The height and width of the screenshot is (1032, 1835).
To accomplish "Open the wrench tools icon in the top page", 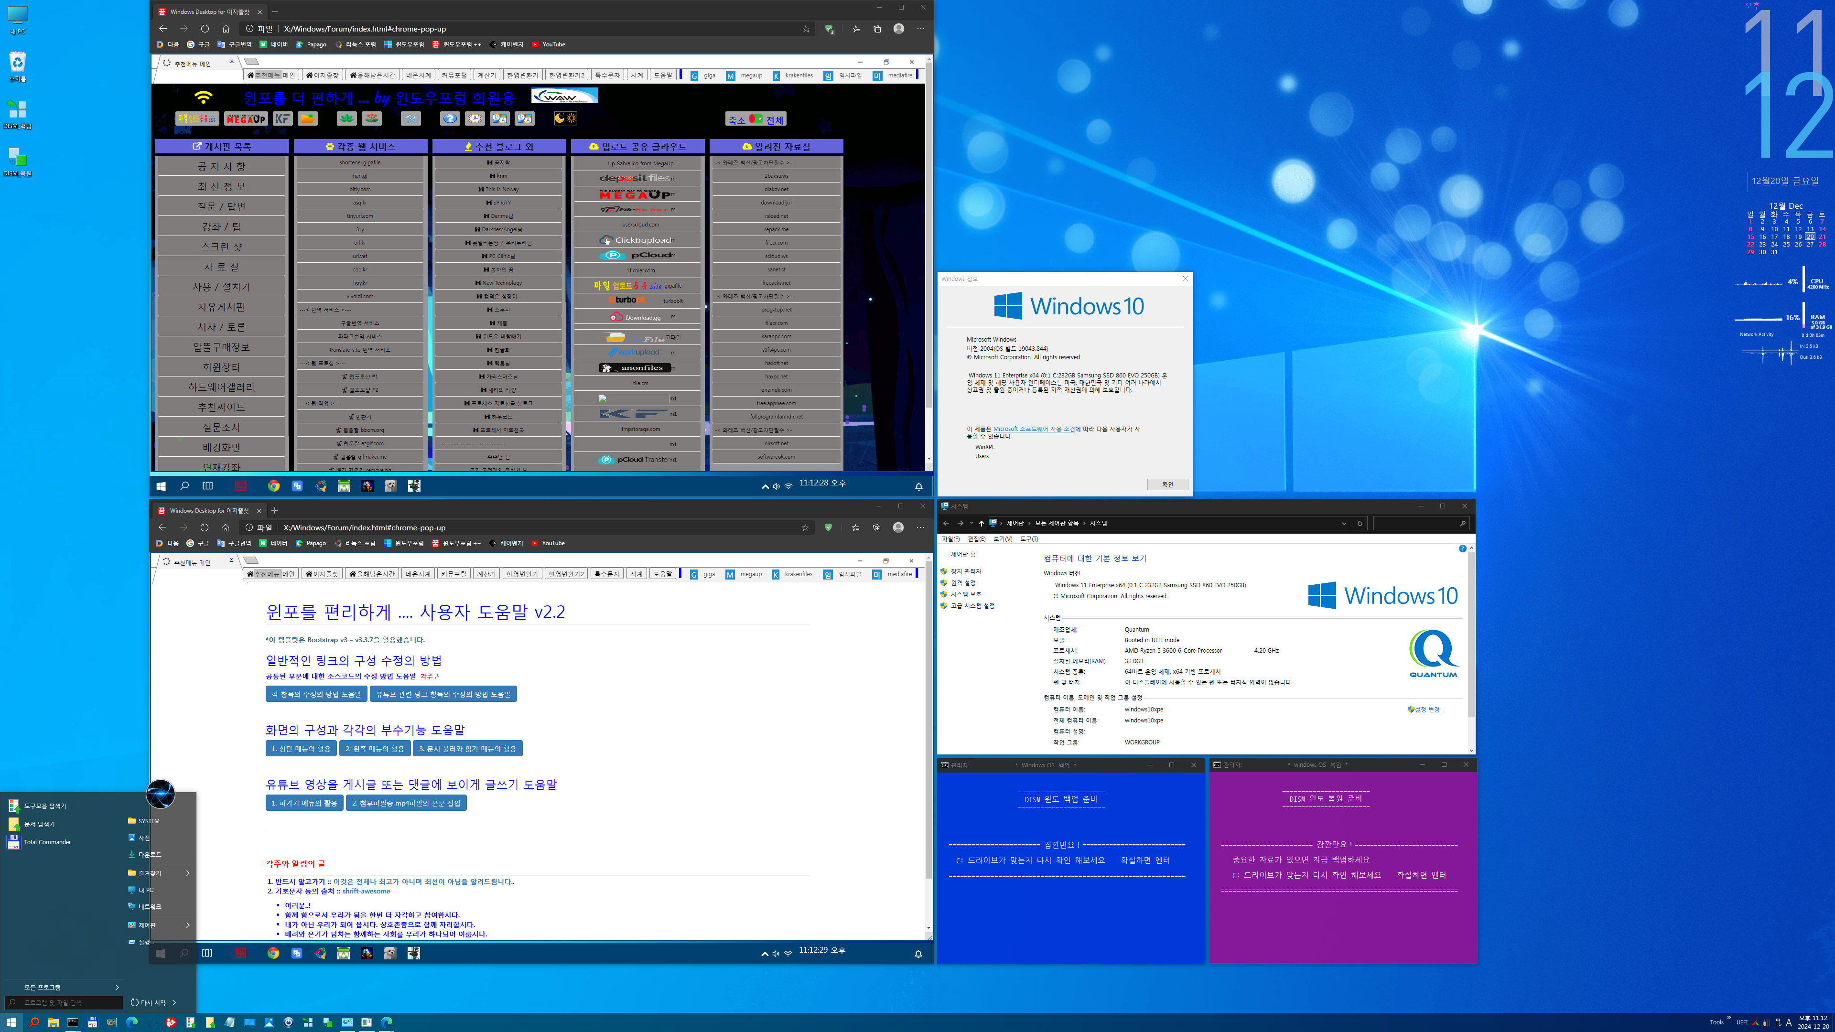I will click(411, 119).
